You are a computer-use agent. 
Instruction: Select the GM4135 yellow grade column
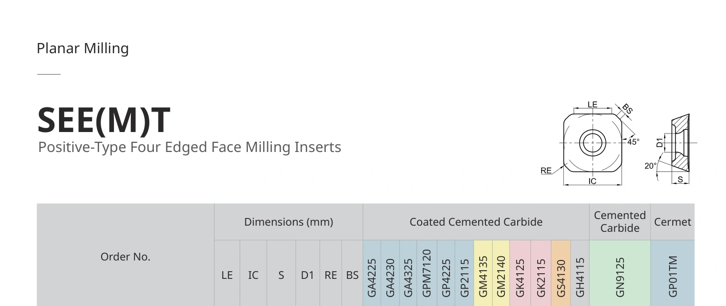[x=483, y=274]
